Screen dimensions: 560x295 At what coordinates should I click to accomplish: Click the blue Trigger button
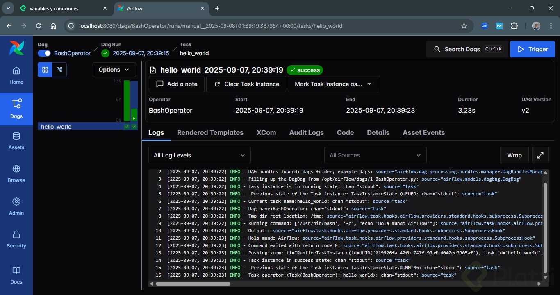coord(532,49)
